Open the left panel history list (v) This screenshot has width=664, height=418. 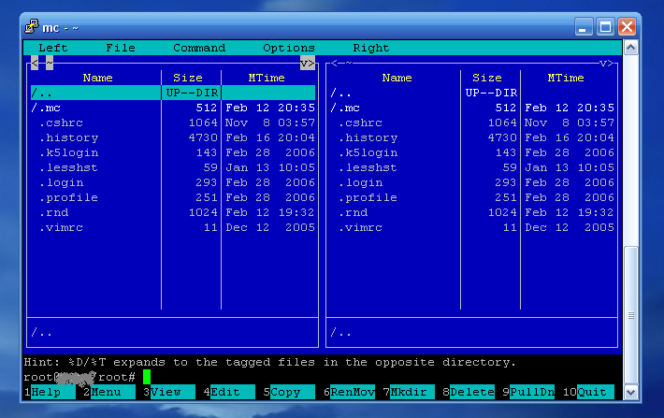coord(304,63)
